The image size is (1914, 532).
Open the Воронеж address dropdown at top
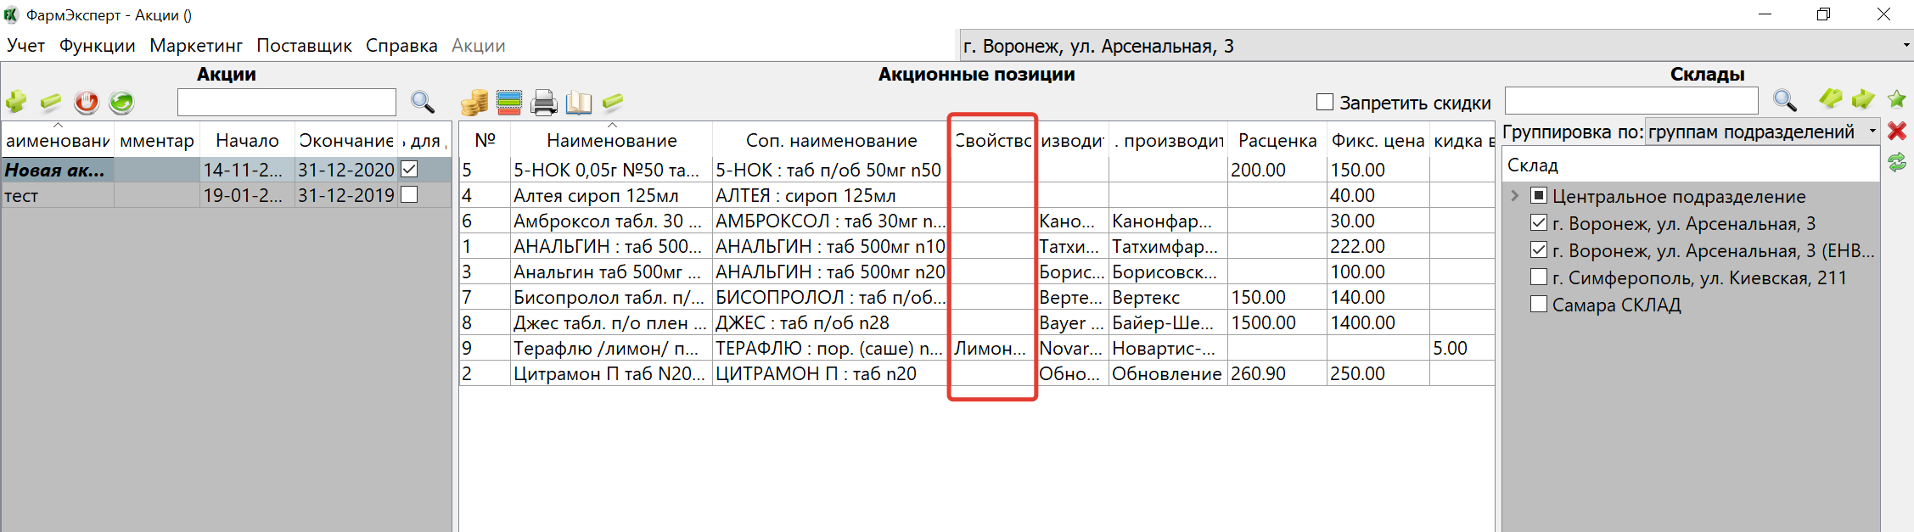(x=1906, y=46)
